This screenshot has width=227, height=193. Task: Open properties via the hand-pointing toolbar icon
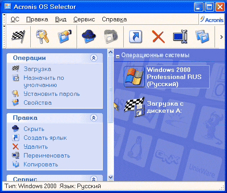click(x=65, y=36)
